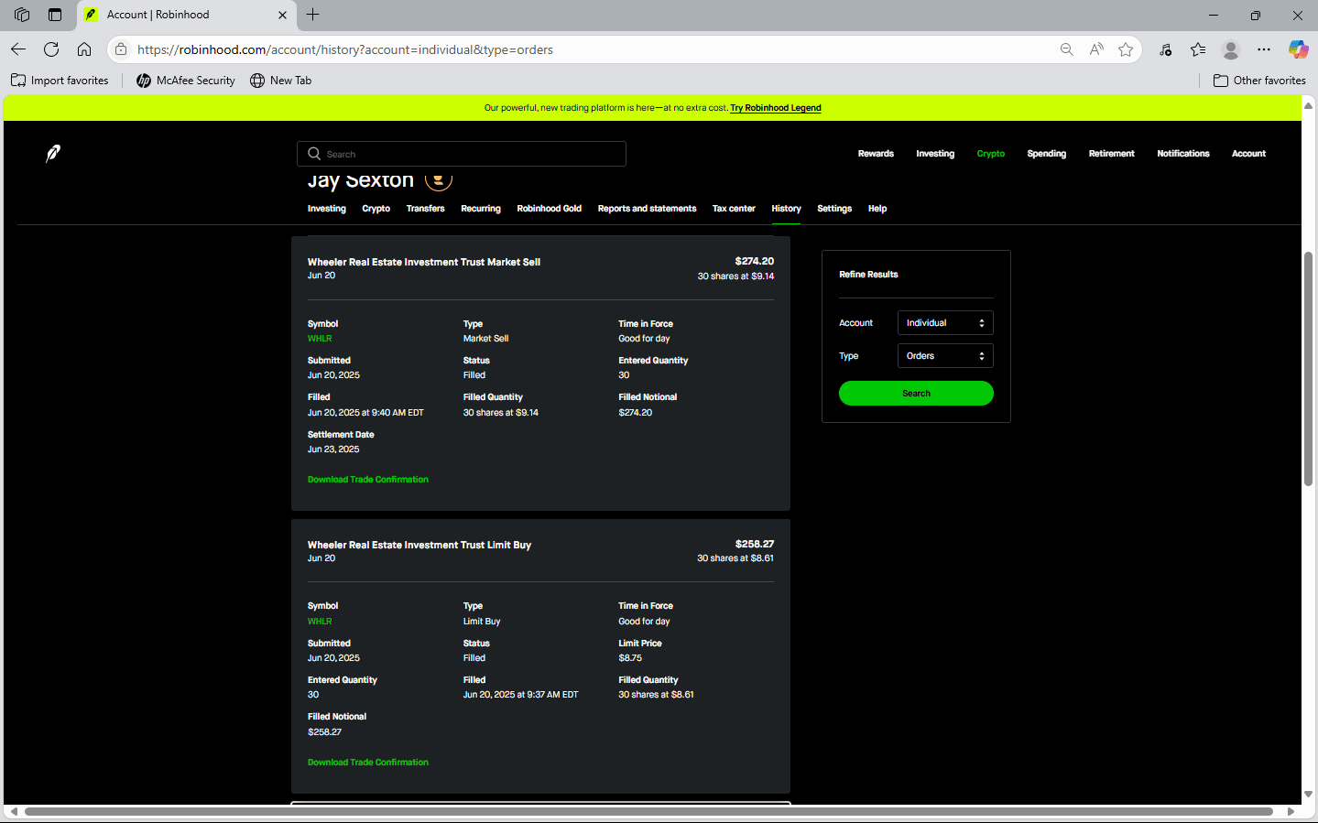
Task: Open the Copilot sidebar icon
Action: click(1298, 49)
